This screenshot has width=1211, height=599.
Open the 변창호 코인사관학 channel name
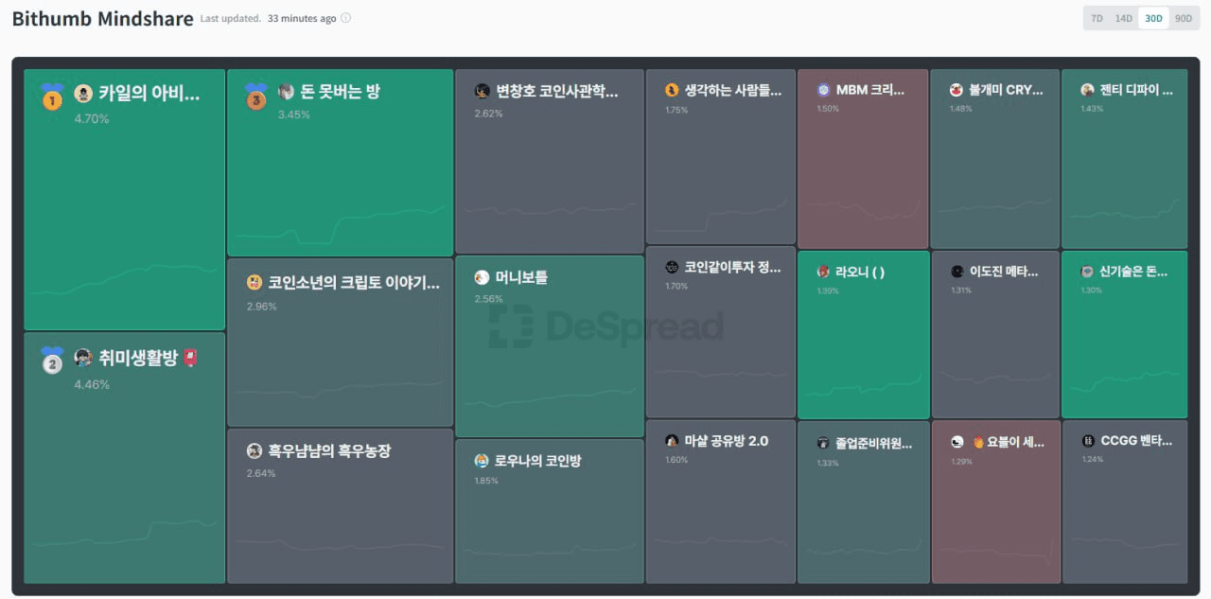pyautogui.click(x=556, y=91)
